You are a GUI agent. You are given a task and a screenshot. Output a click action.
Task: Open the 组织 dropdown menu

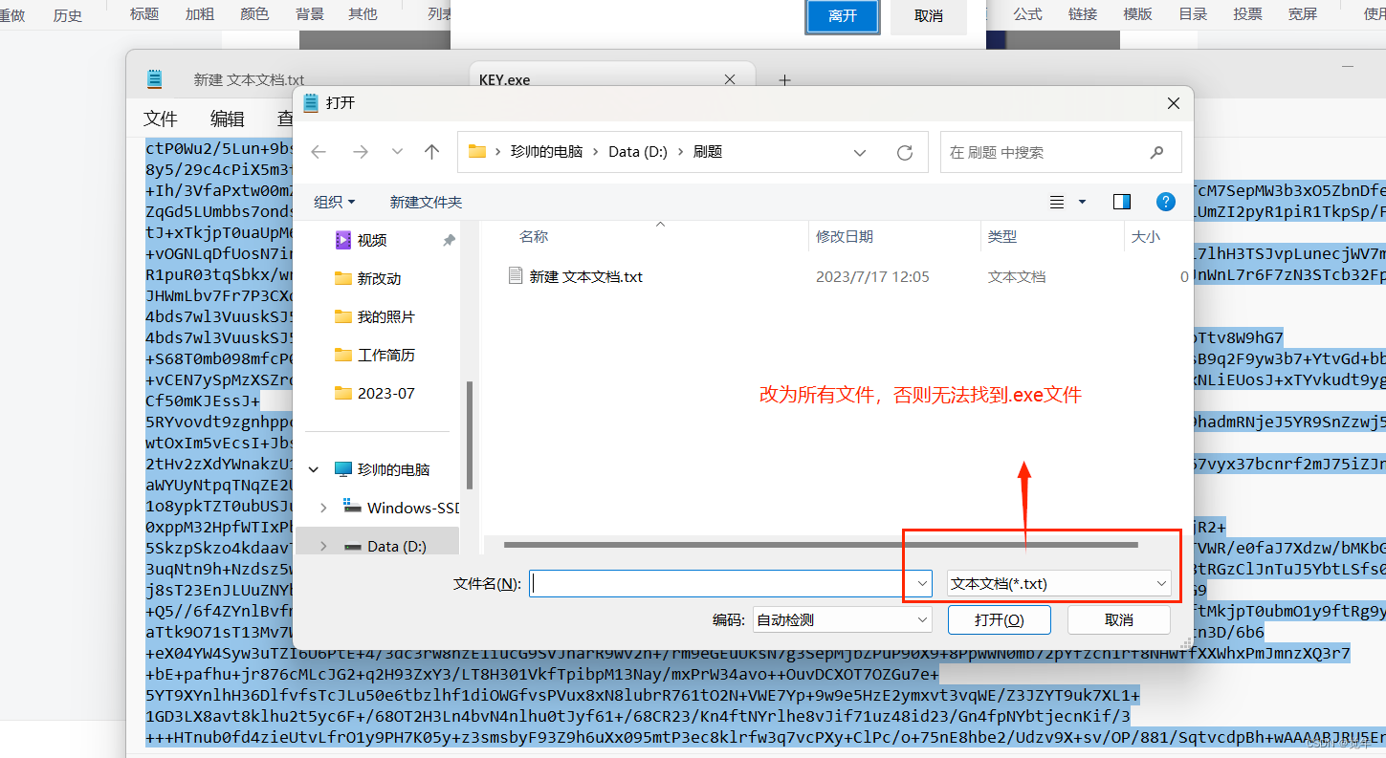click(x=334, y=202)
